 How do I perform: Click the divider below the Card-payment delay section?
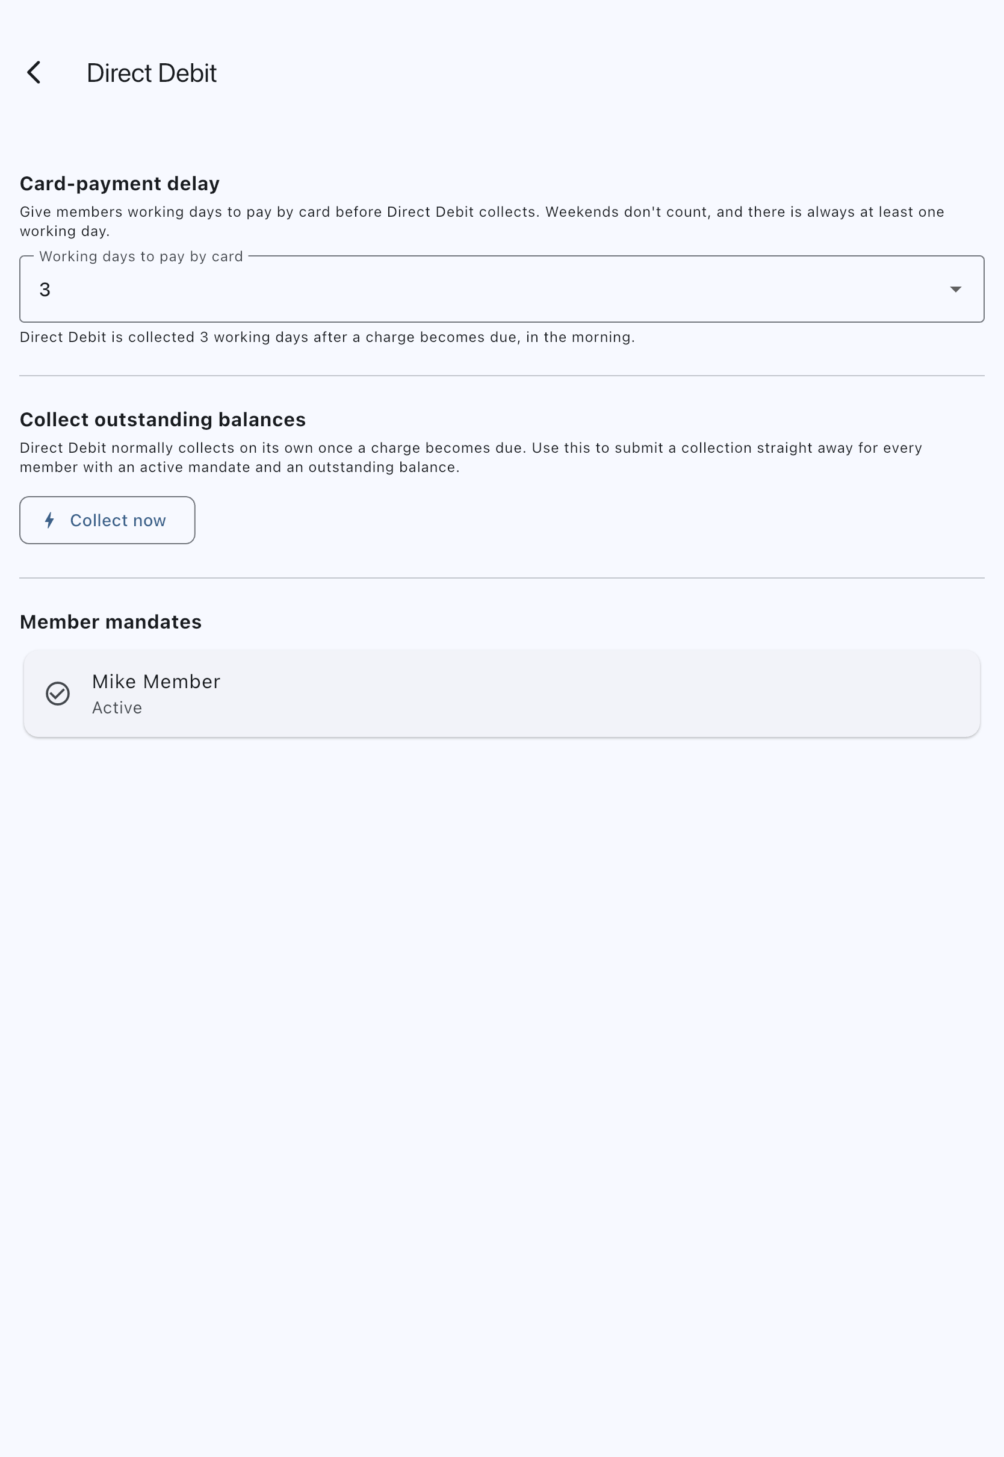point(502,376)
